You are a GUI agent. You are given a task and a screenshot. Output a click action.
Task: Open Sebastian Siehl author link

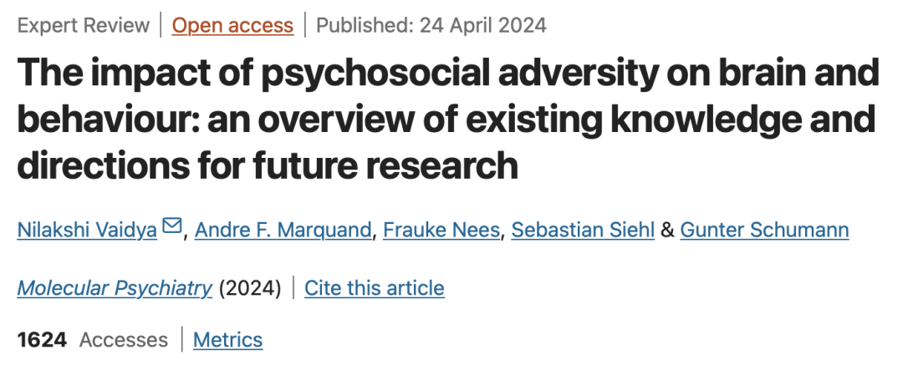tap(583, 231)
